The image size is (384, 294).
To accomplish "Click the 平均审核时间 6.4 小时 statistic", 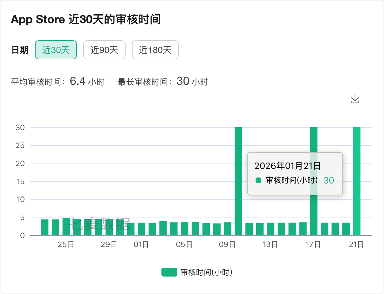I will click(58, 82).
